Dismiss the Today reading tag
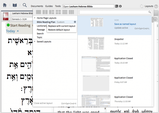The image size is (159, 113). [18, 31]
